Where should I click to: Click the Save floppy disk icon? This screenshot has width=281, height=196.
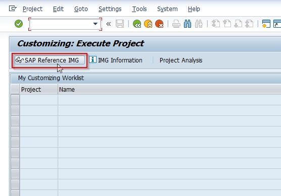120,24
